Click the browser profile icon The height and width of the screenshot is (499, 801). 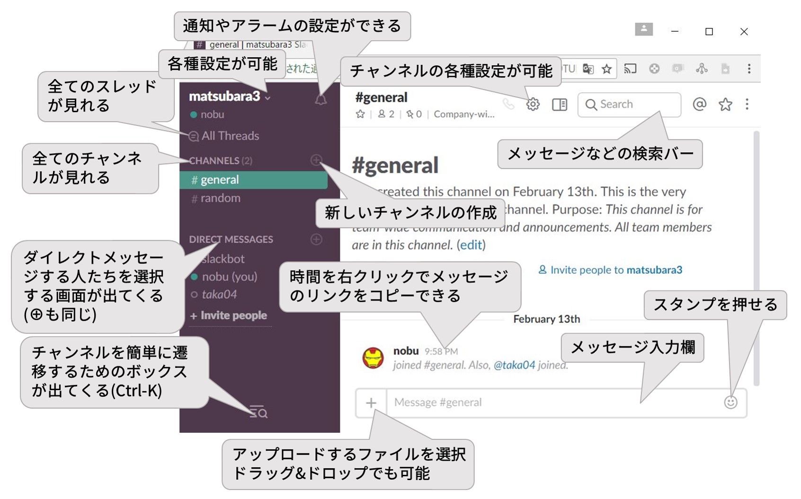[x=644, y=29]
